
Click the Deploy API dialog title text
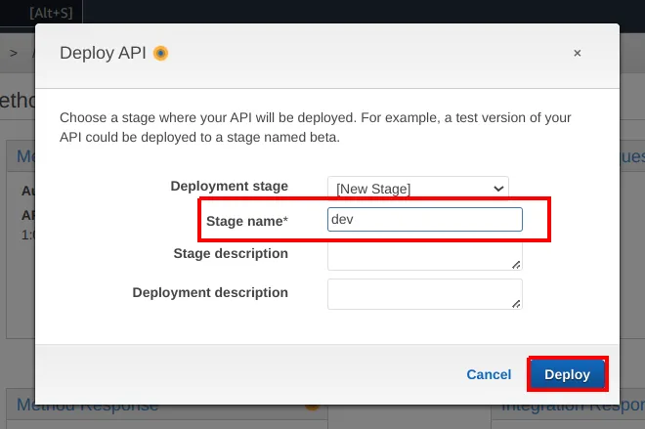[103, 53]
